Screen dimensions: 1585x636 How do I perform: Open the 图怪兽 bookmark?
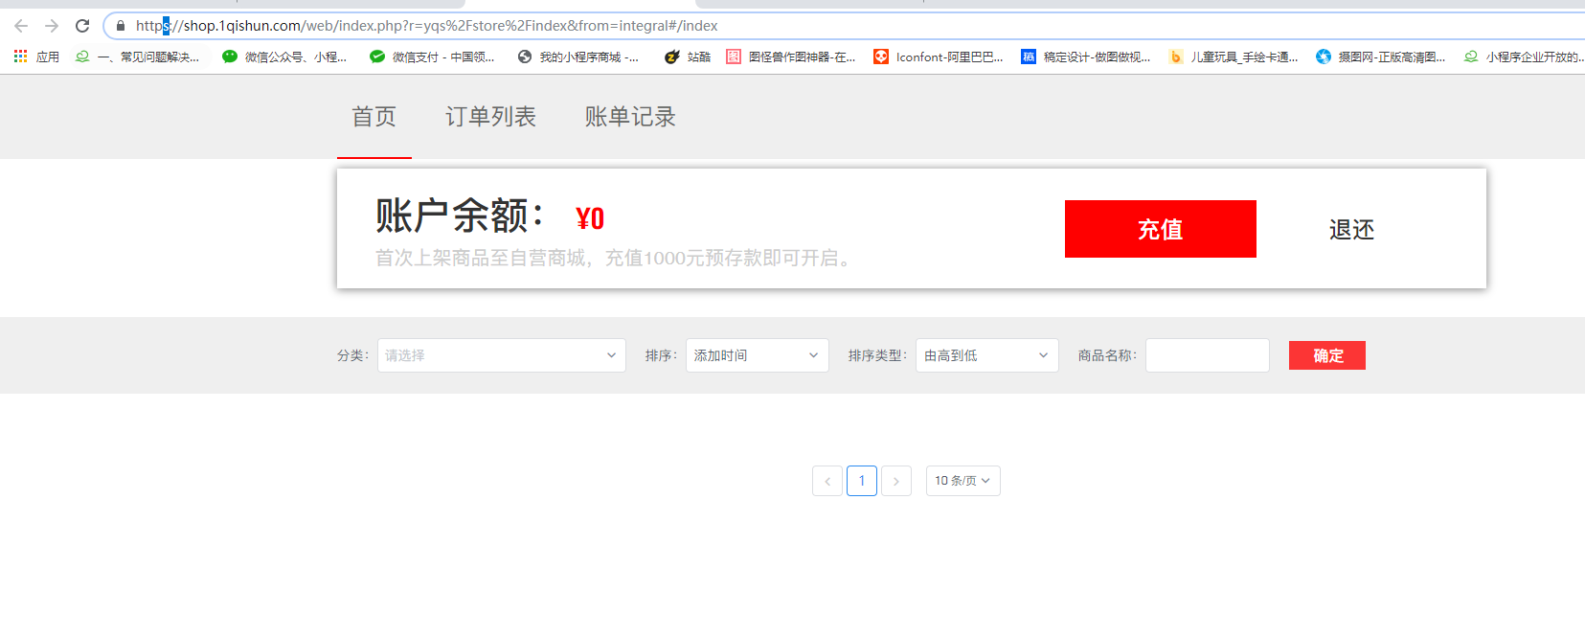(x=791, y=57)
